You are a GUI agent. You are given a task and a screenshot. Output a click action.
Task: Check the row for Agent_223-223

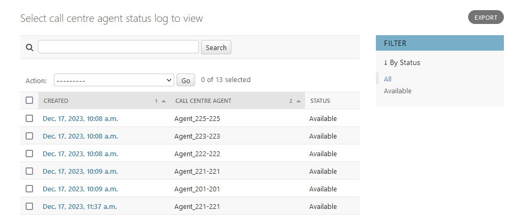pos(29,136)
